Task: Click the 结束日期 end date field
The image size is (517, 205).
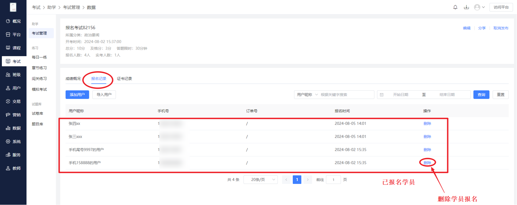Action: tap(447, 95)
